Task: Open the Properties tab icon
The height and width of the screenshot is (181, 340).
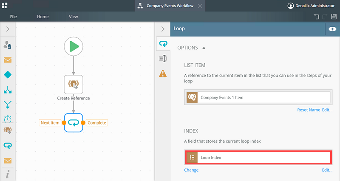Action: tap(163, 58)
